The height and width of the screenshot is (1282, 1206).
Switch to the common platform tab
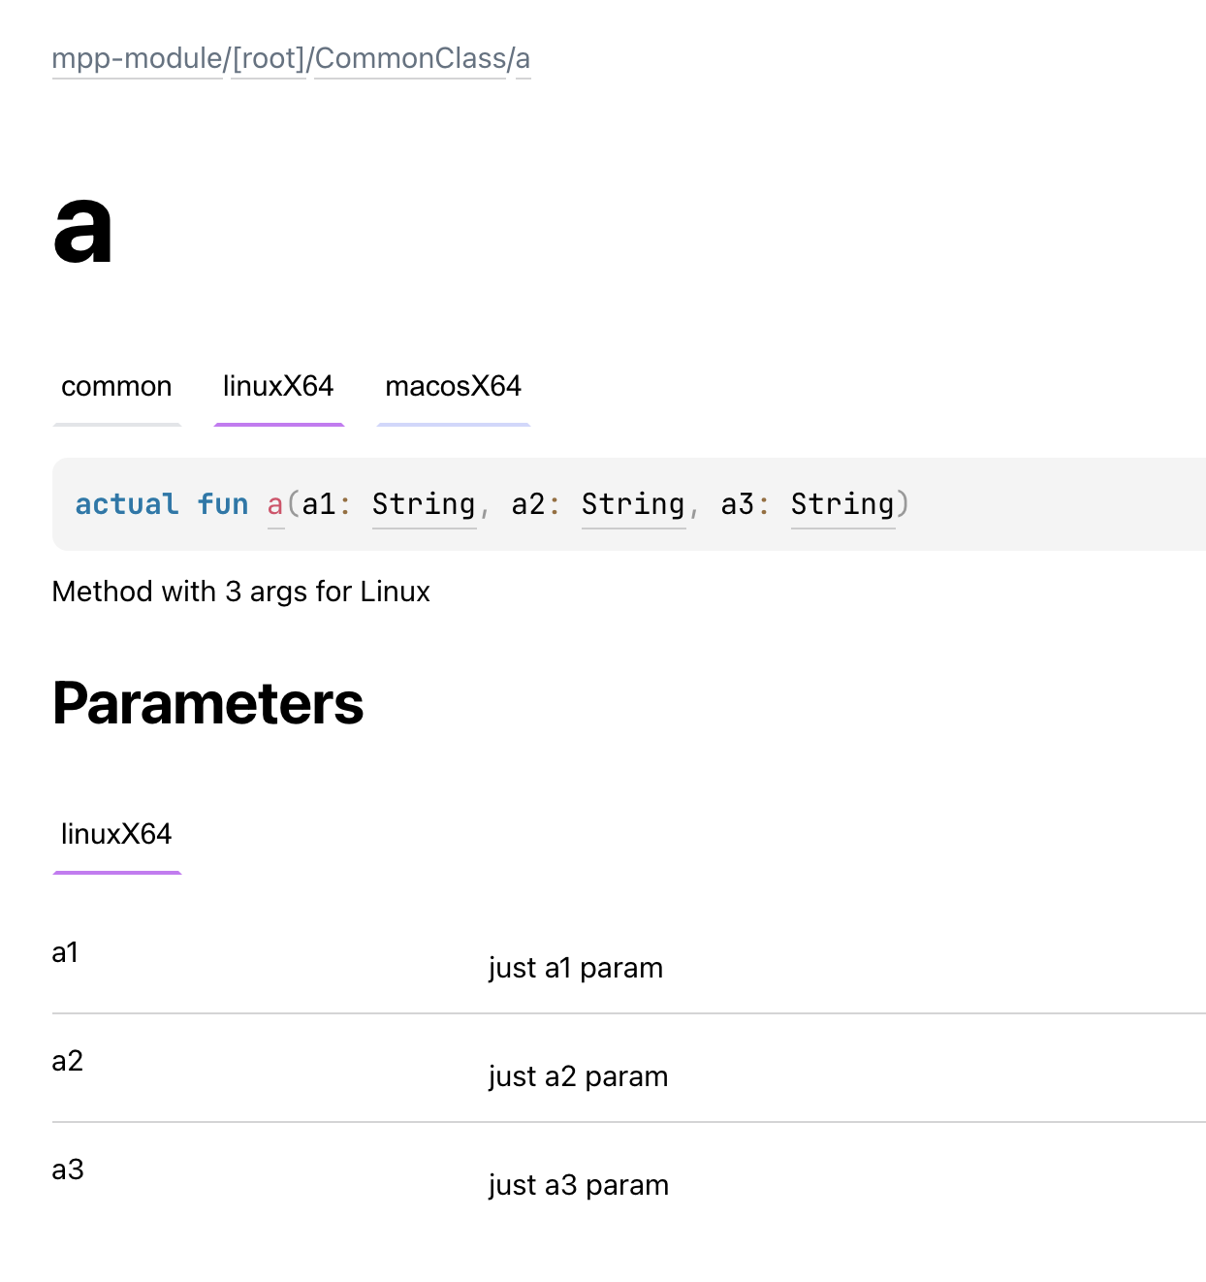pos(116,386)
